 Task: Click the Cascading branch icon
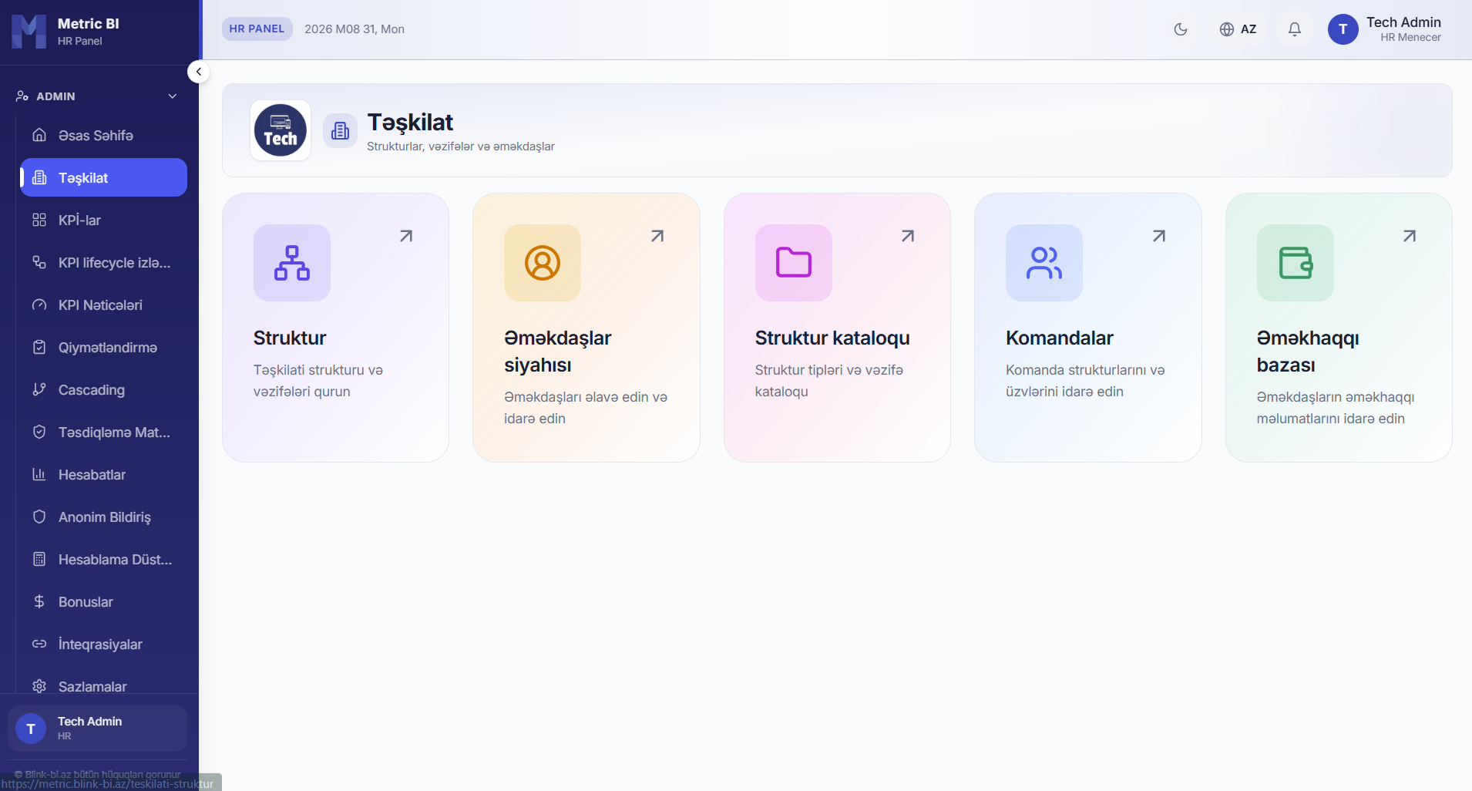pos(39,390)
